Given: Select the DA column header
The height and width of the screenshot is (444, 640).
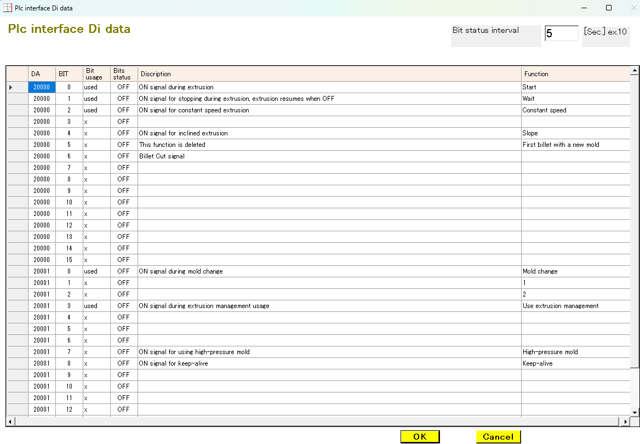Looking at the screenshot, I should point(42,74).
